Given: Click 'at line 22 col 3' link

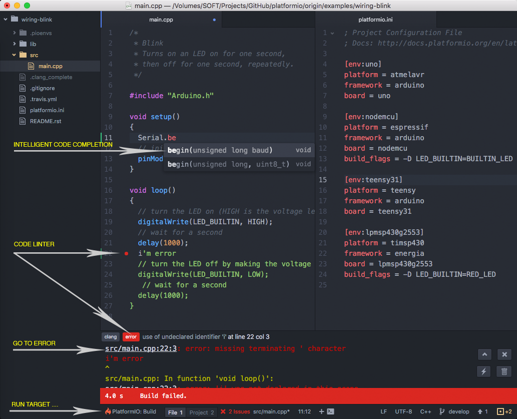Looking at the screenshot, I should (x=249, y=337).
